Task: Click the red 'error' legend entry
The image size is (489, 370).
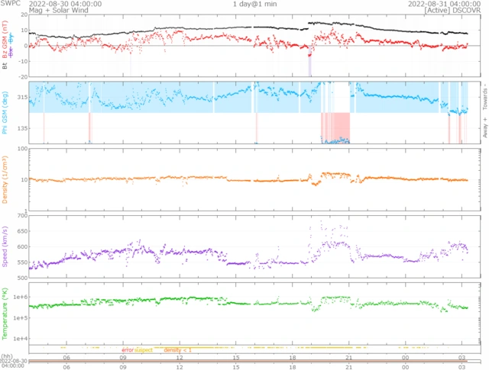Action: point(128,349)
